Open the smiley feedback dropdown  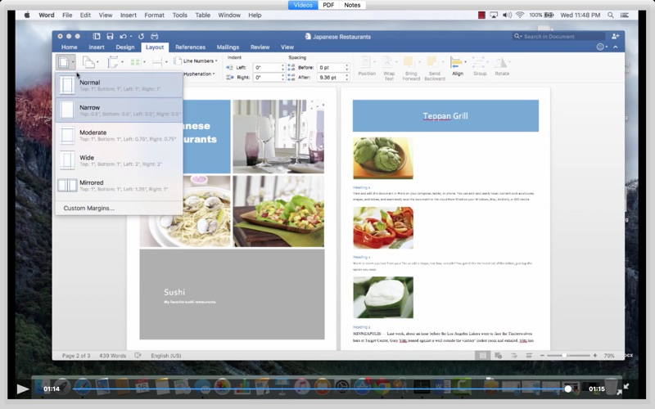(x=602, y=47)
